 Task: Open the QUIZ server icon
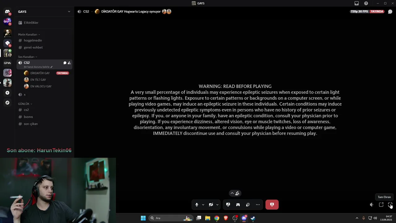[x=7, y=21]
